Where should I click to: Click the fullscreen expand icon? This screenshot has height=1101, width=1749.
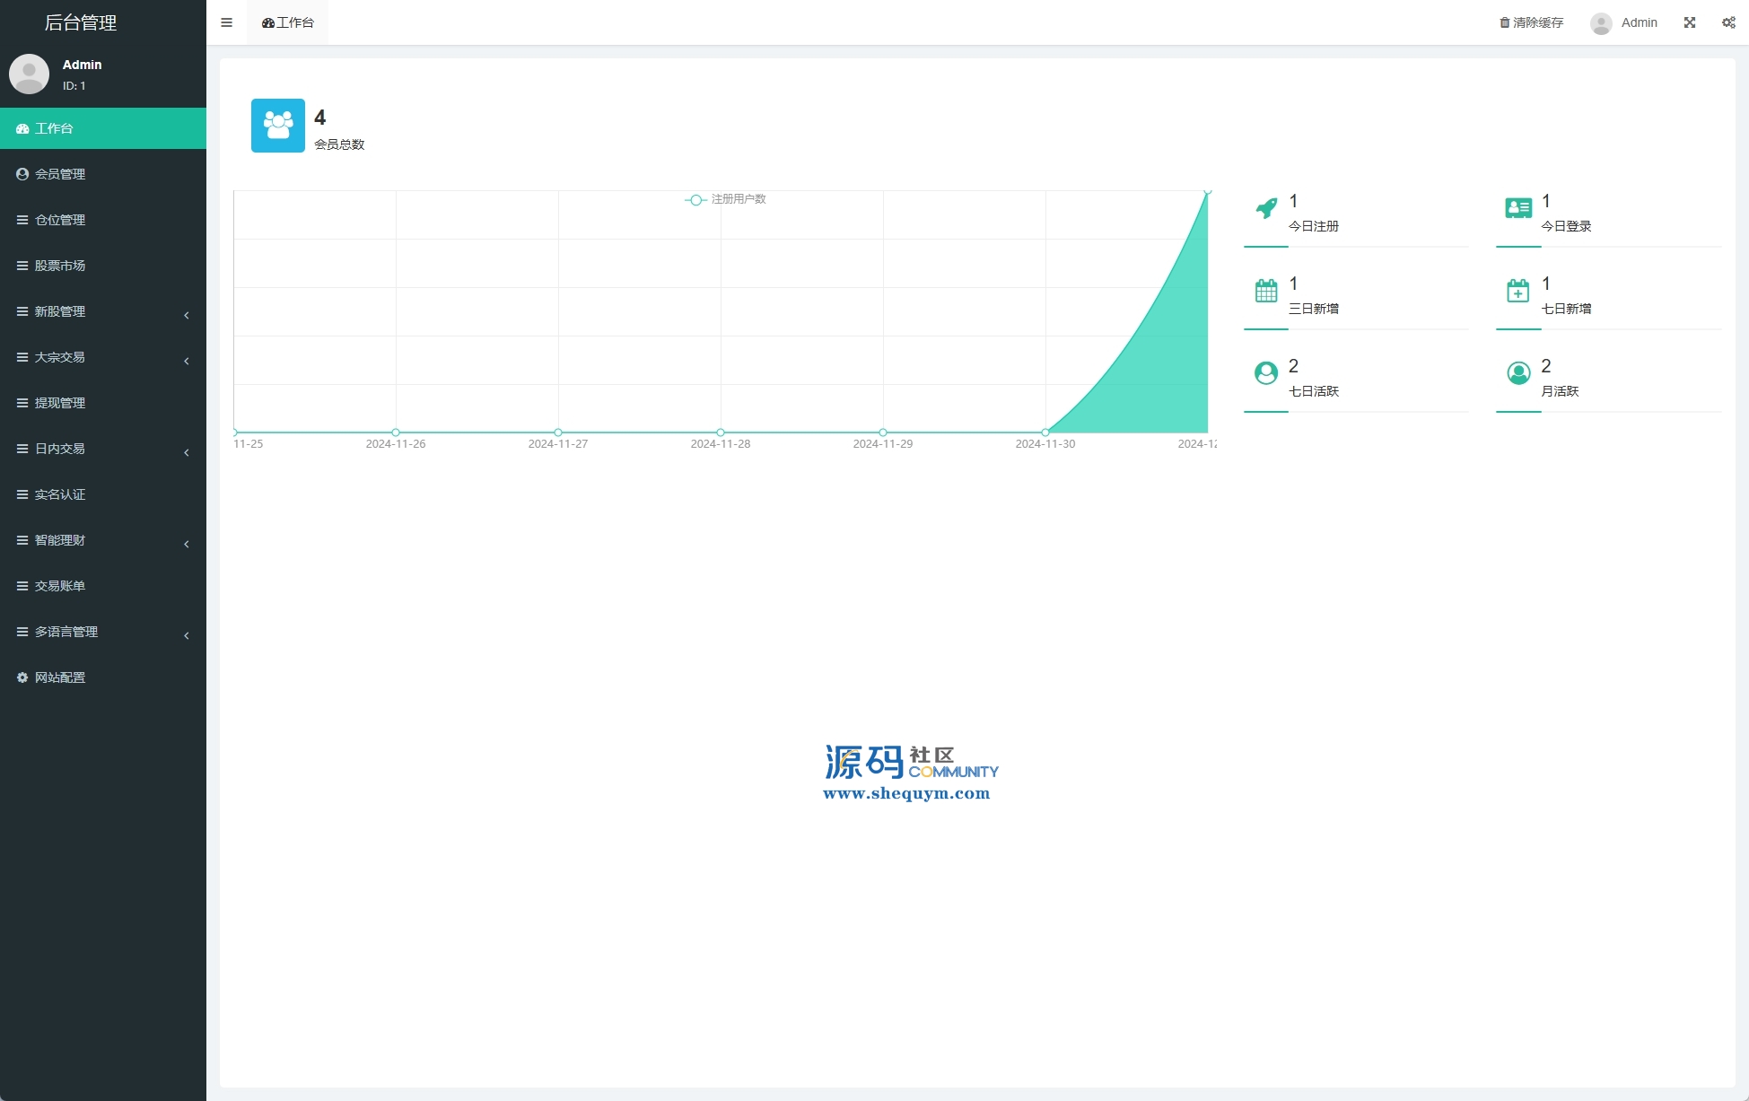click(x=1690, y=22)
